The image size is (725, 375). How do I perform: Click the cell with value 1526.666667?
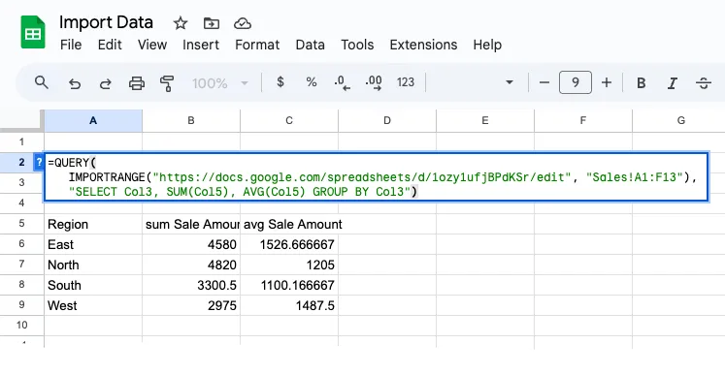tap(289, 244)
